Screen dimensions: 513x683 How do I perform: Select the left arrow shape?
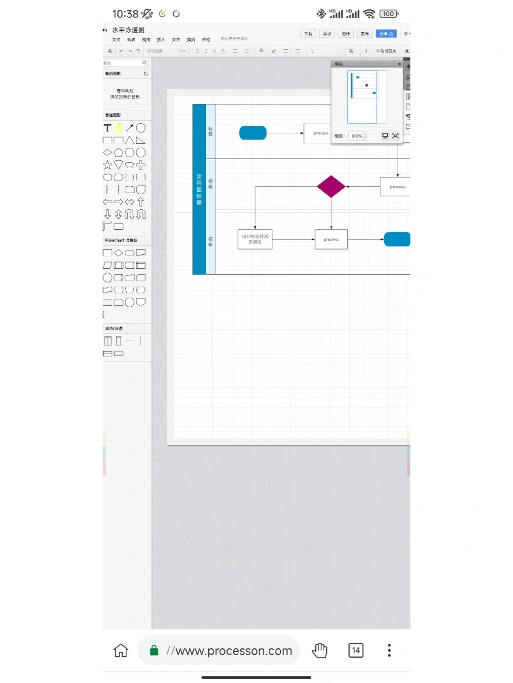(107, 202)
